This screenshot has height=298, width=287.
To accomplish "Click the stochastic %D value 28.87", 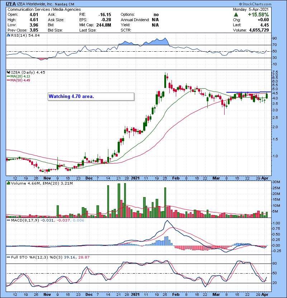I will [84, 257].
